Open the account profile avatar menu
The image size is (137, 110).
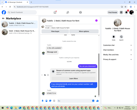(x=132, y=12)
